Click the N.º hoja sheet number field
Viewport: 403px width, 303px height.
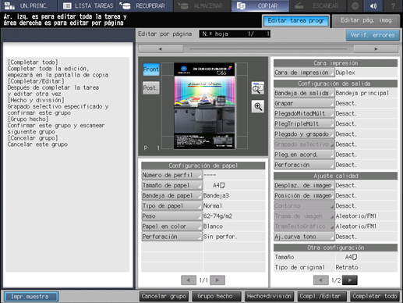point(235,34)
